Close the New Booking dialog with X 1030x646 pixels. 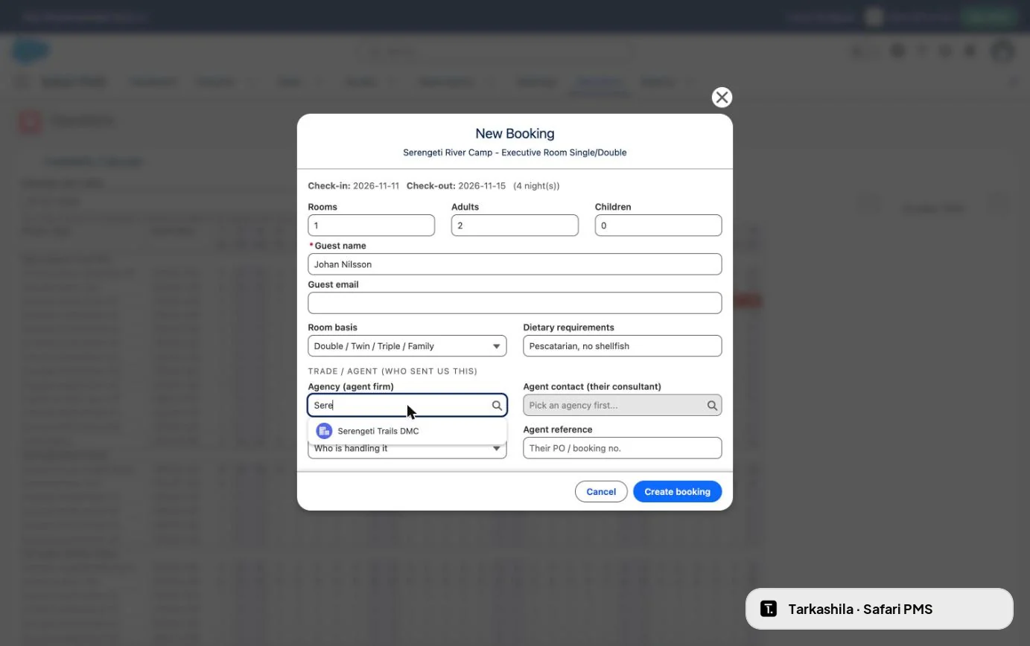pos(722,97)
